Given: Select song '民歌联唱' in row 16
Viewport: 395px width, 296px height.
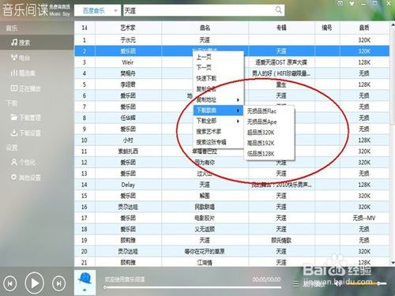Looking at the screenshot, I should [205, 207].
